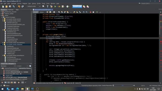This screenshot has width=162, height=91.
Task: Toggle cargarLista method code fold marker
Action: pyautogui.click(x=38, y=35)
